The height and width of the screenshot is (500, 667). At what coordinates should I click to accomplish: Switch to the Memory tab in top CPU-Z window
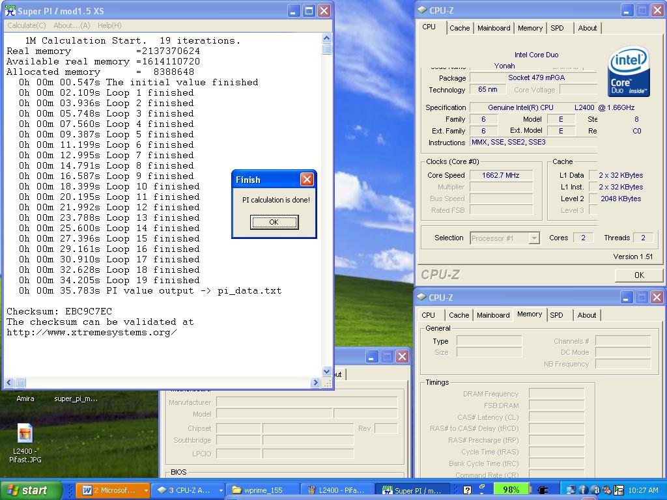pos(530,28)
